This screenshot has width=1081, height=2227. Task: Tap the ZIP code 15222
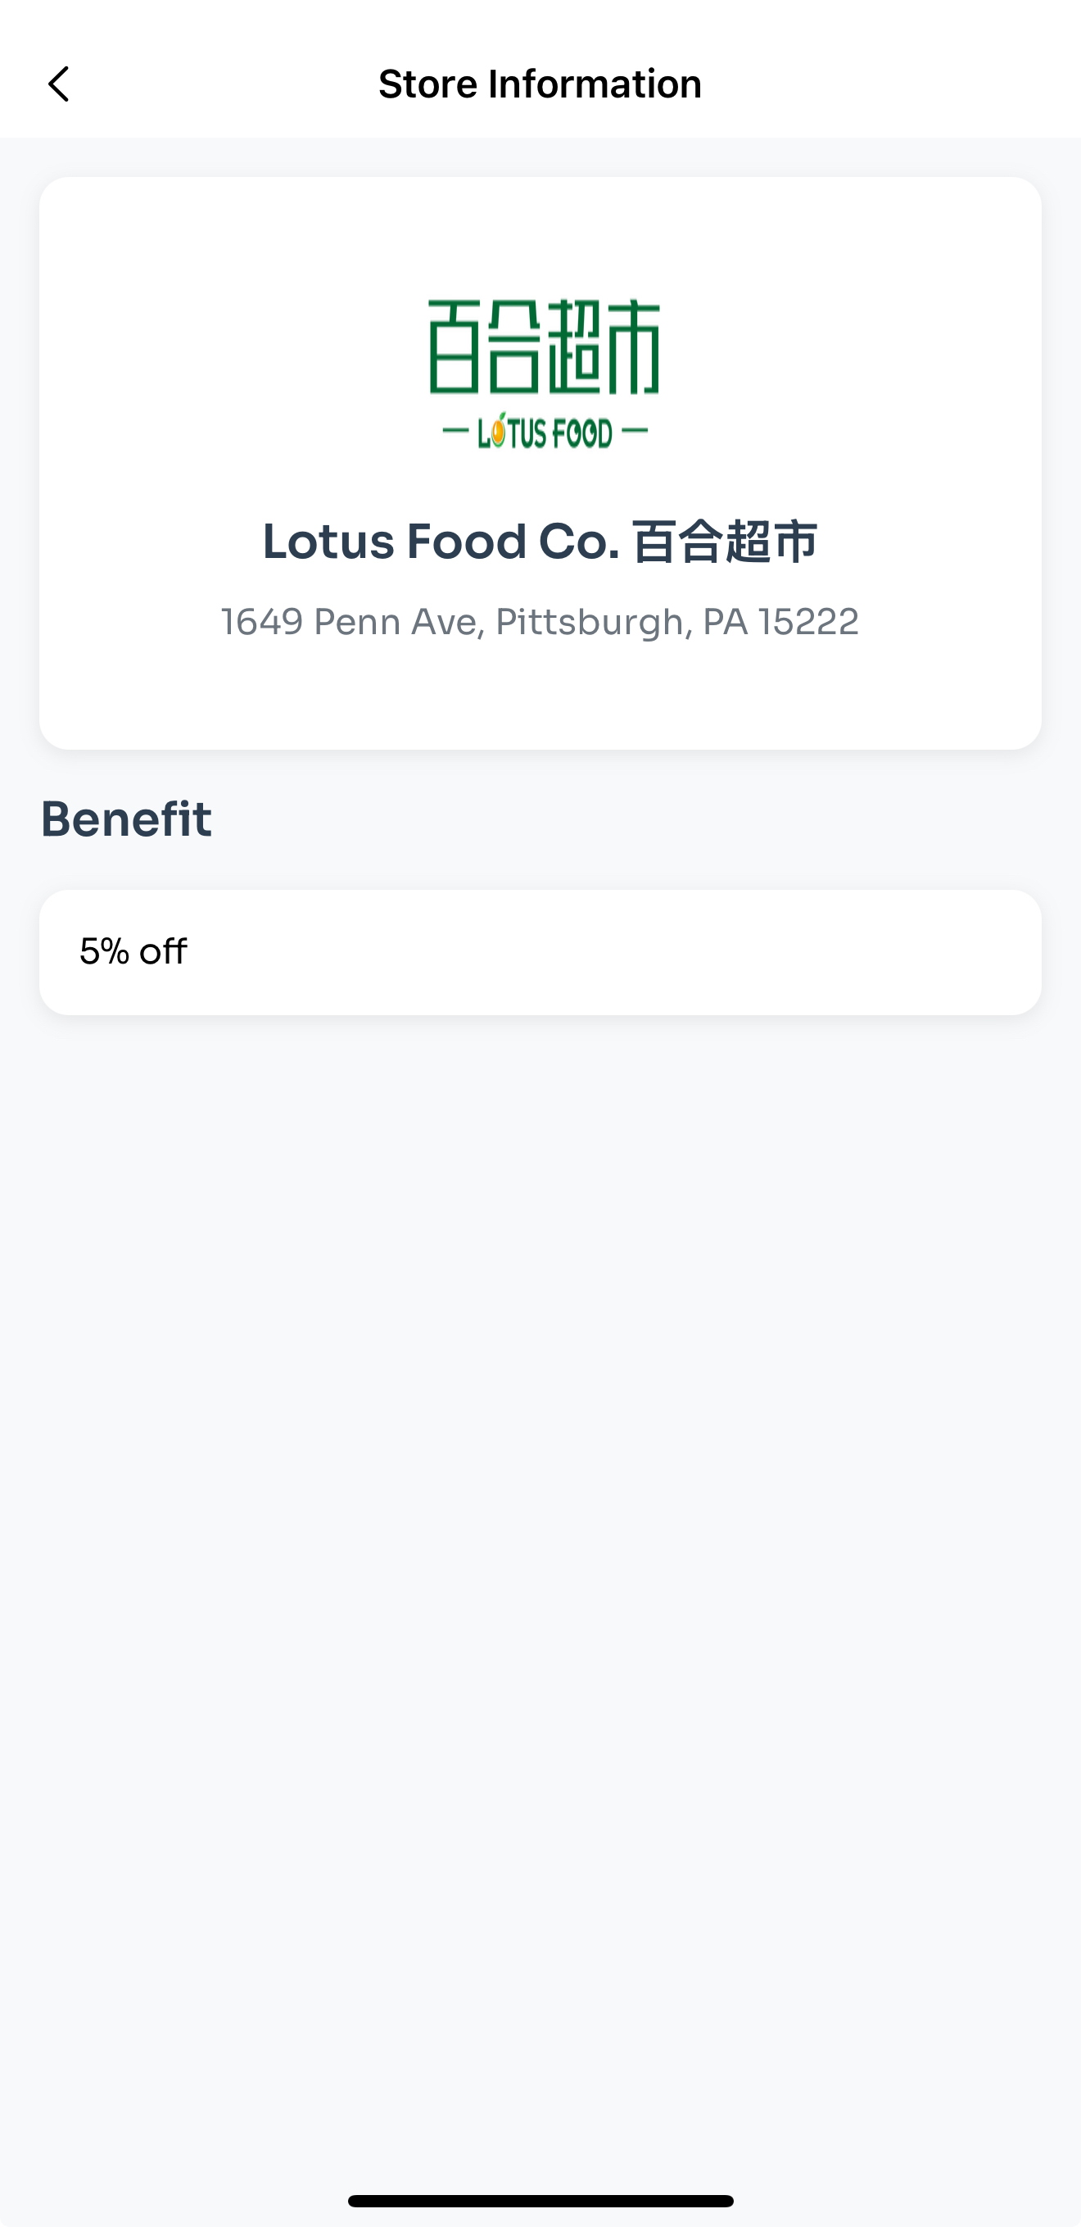click(x=809, y=622)
